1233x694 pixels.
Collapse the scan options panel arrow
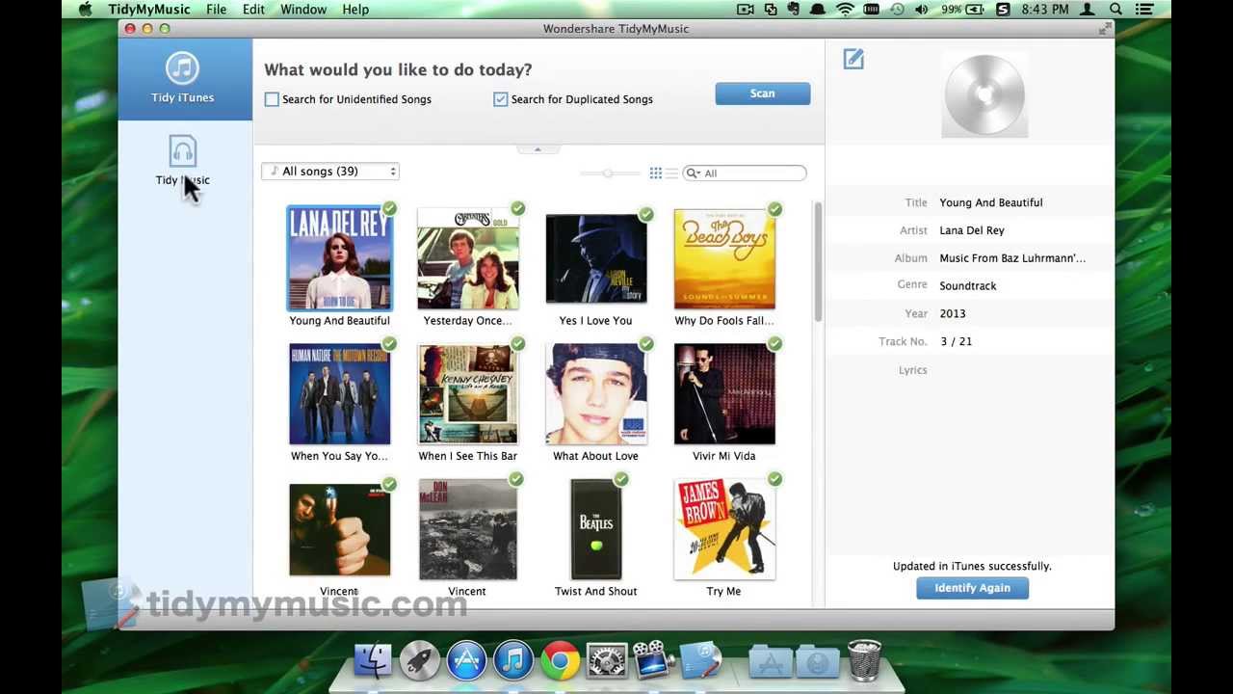coord(538,149)
